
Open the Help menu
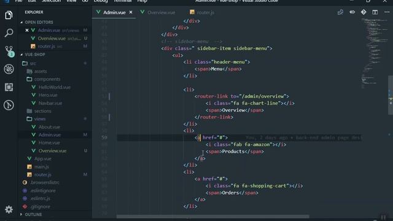[x=142, y=1]
